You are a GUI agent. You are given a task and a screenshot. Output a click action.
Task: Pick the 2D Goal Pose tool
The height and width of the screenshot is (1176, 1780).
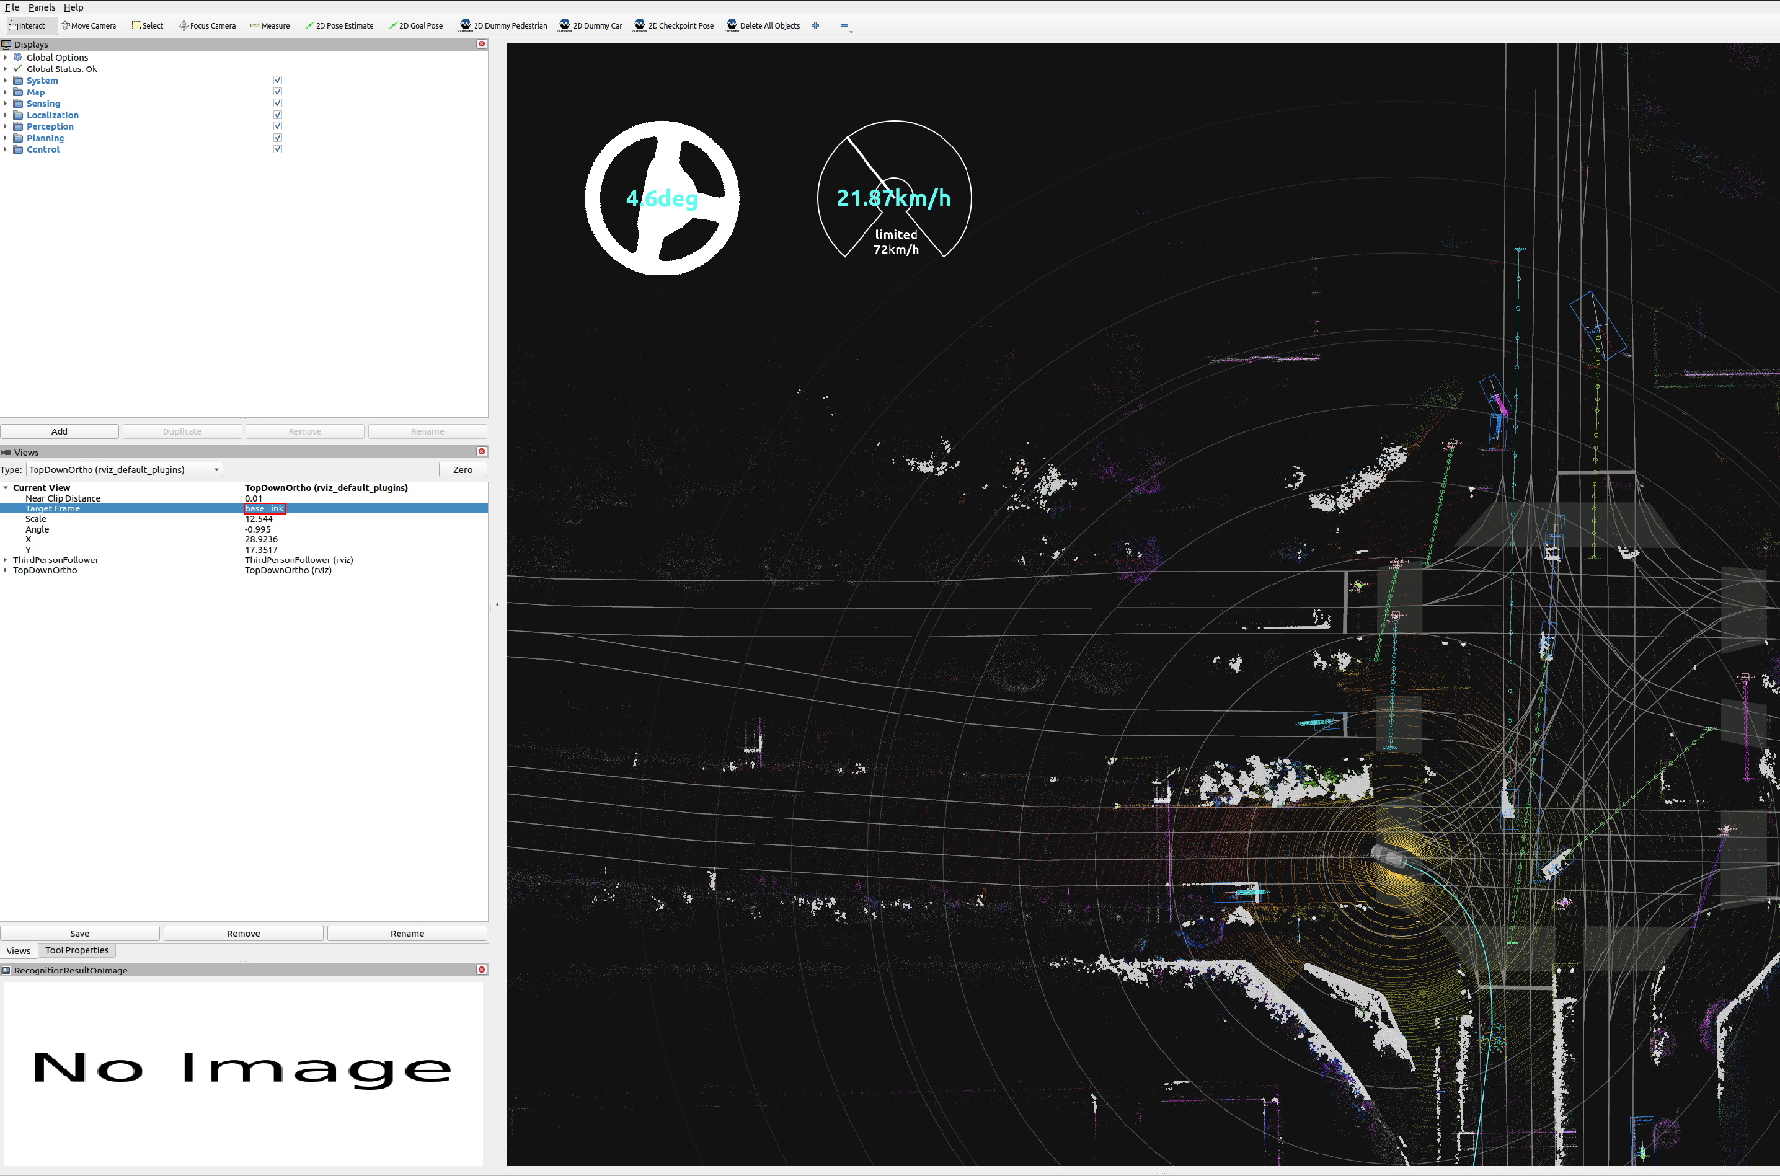[x=415, y=25]
